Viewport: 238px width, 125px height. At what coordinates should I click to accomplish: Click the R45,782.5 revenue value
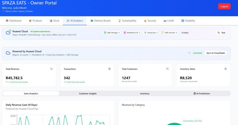click(x=14, y=78)
